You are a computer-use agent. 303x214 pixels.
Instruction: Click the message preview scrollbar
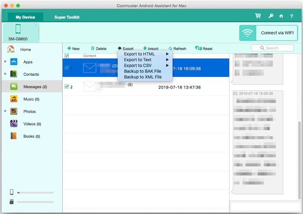click(x=300, y=160)
